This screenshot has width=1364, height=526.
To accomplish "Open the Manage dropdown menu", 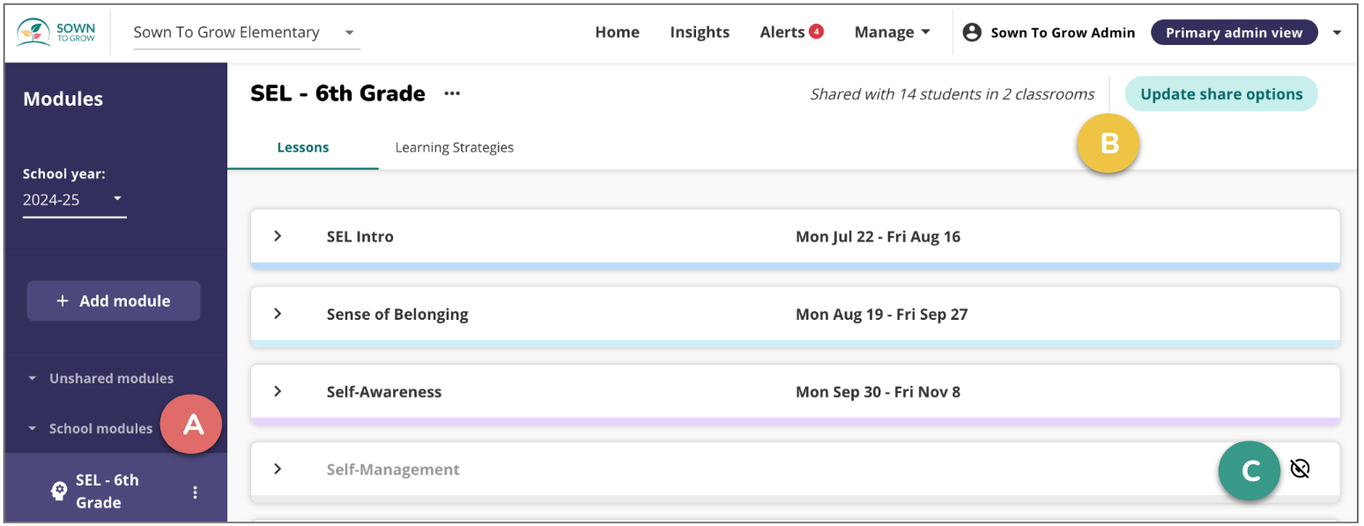I will tap(892, 33).
